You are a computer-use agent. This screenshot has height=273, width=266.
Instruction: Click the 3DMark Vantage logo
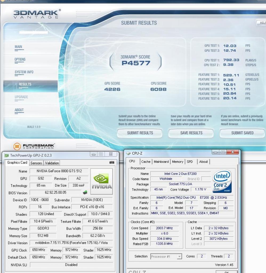[x=37, y=14]
